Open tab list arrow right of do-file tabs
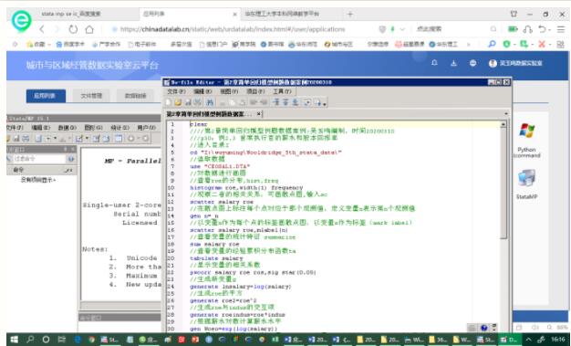The width and height of the screenshot is (571, 346). click(x=506, y=114)
